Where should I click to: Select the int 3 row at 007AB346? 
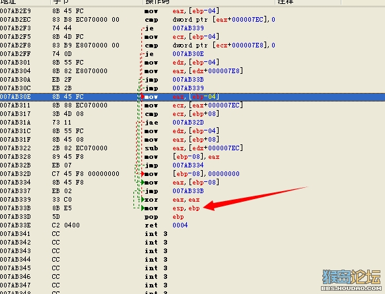[x=193, y=277]
